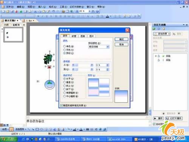Select the Two colors (双色) radio button
Image resolution: width=189 pixels, height=142 pixels.
tap(65, 50)
